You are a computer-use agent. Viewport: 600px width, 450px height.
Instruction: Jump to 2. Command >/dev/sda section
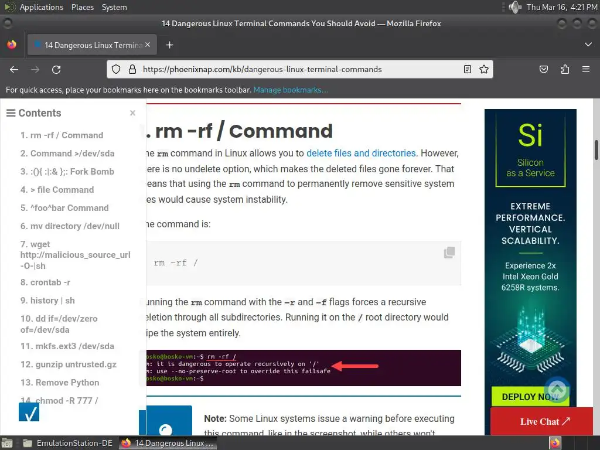(x=67, y=154)
